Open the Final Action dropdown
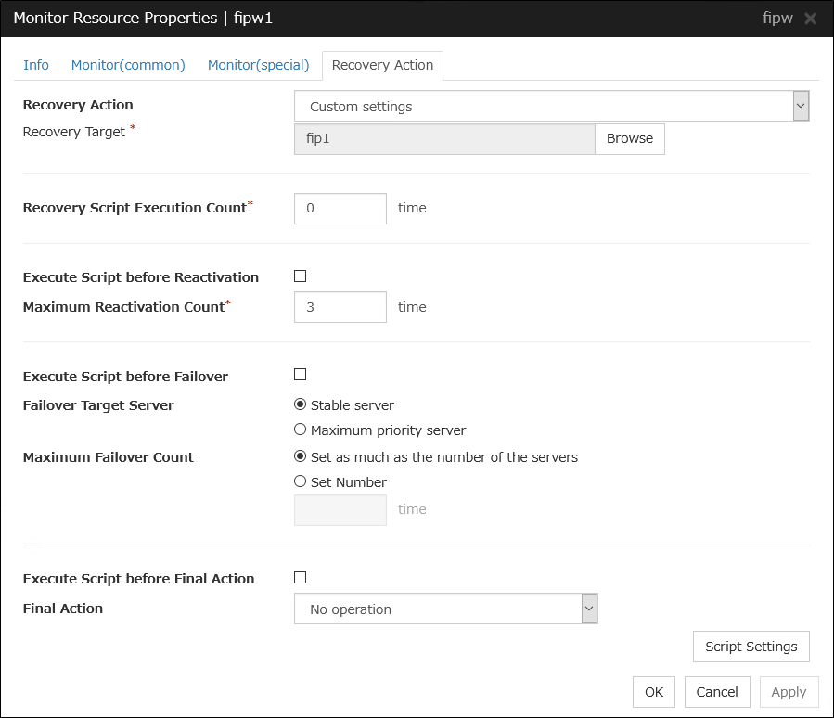 [445, 609]
